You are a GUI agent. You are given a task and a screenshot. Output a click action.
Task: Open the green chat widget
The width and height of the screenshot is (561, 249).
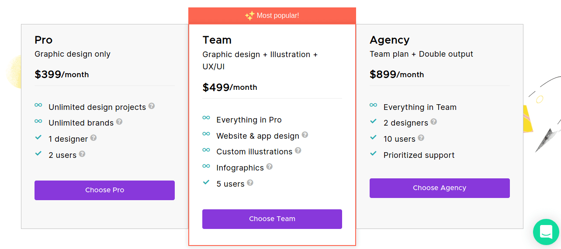[546, 232]
